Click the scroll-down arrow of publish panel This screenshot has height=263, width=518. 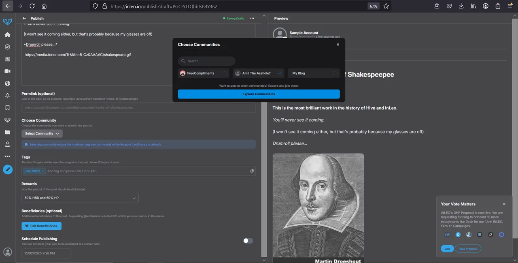tap(264, 260)
